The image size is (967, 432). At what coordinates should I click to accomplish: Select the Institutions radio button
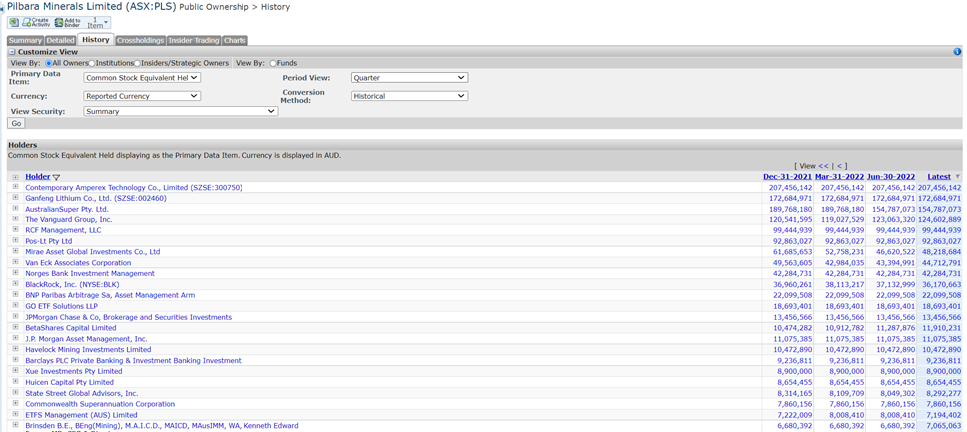[91, 63]
